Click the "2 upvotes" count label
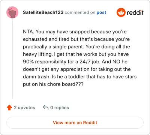 click(x=24, y=108)
